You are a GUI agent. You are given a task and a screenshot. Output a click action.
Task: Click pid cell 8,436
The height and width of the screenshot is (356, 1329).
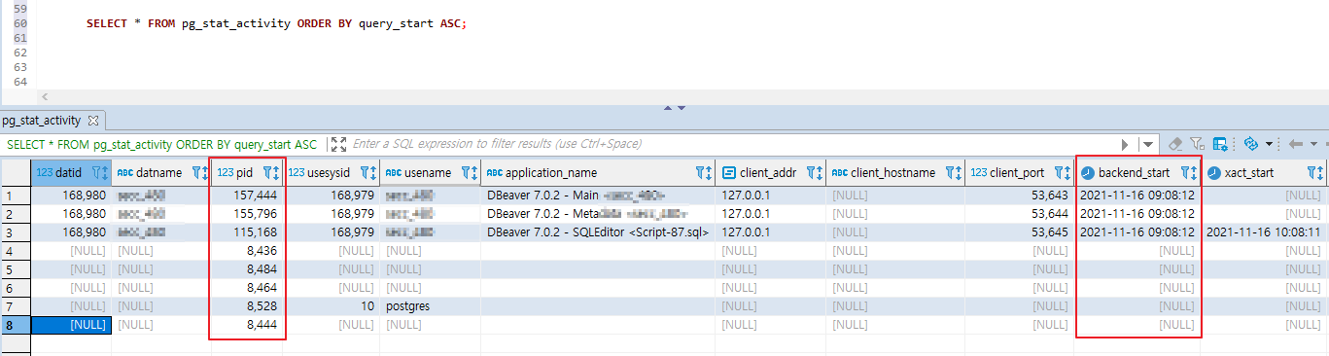pyautogui.click(x=248, y=251)
